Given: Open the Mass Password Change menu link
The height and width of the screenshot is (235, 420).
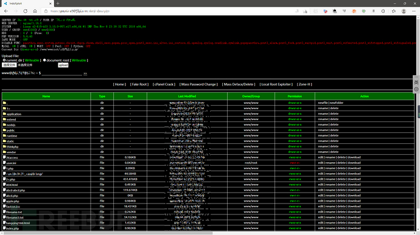Looking at the screenshot, I should (x=198, y=84).
